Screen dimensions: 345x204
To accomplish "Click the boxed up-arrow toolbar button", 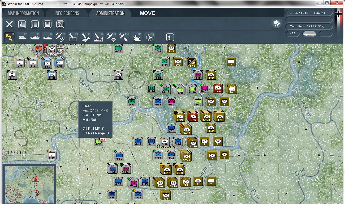I will (x=170, y=37).
